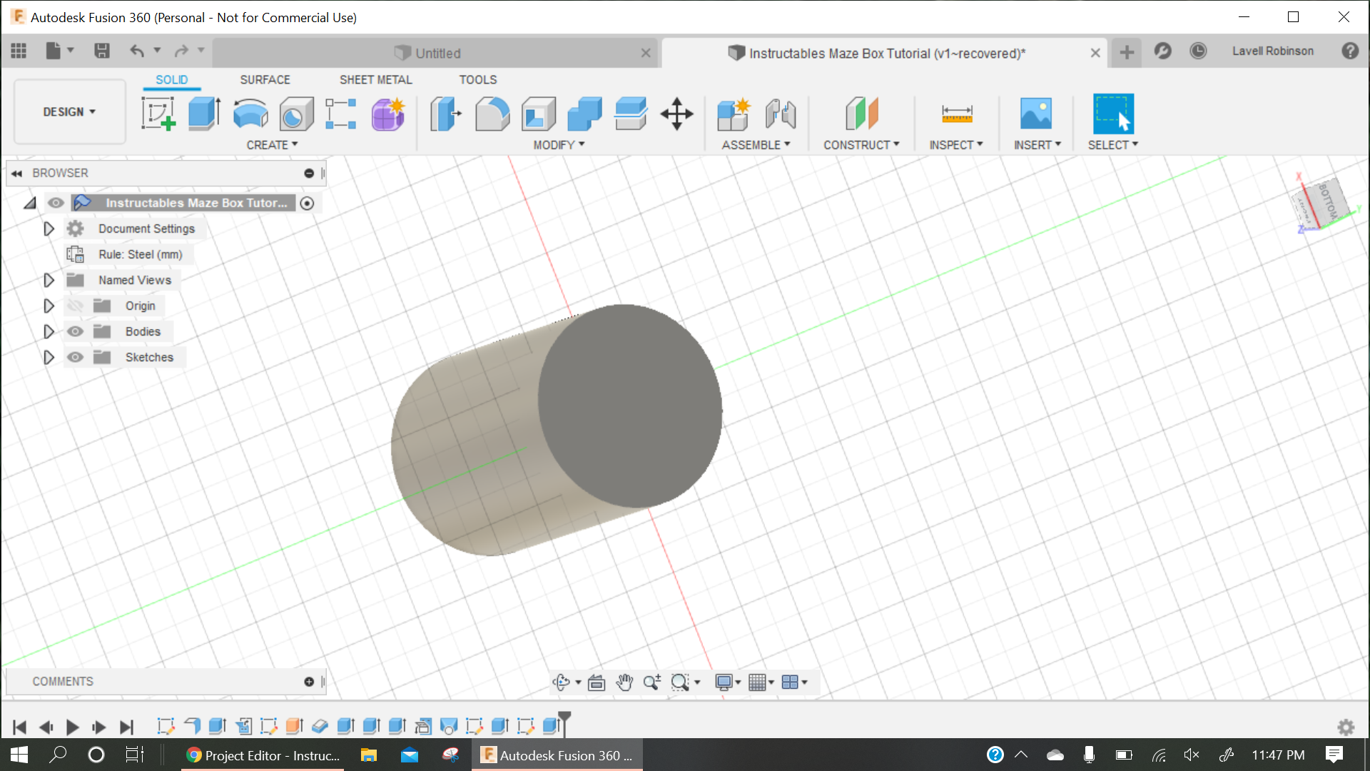
Task: Expand the Named Views node
Action: [x=49, y=280]
